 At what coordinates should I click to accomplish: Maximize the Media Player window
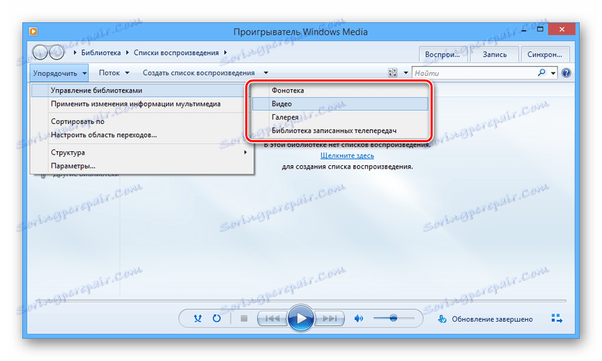click(x=540, y=29)
